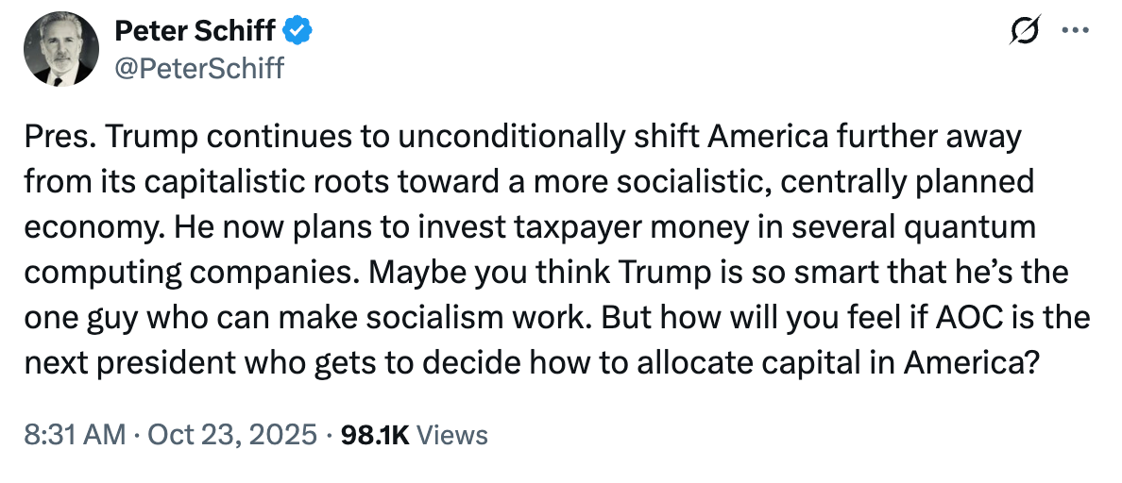Click the Grok slashed-circle icon
This screenshot has height=483, width=1122.
pyautogui.click(x=1025, y=31)
